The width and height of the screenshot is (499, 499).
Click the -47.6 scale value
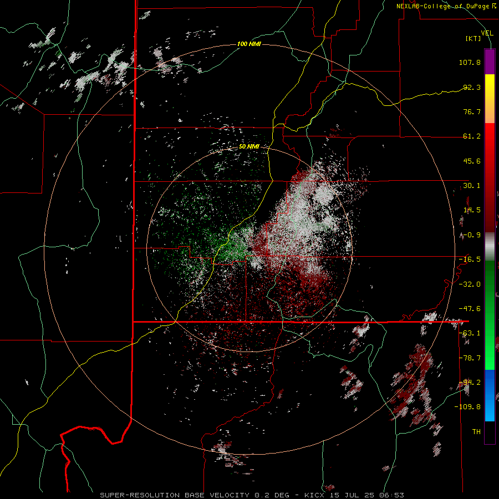click(x=470, y=309)
